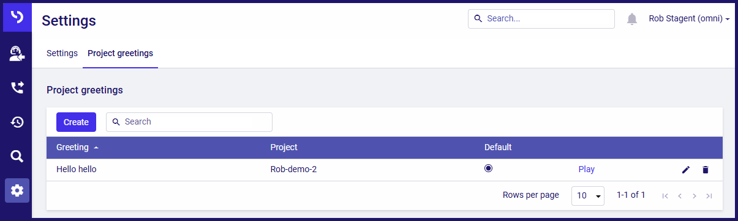
Task: Switch to the Settings tab
Action: pos(62,53)
